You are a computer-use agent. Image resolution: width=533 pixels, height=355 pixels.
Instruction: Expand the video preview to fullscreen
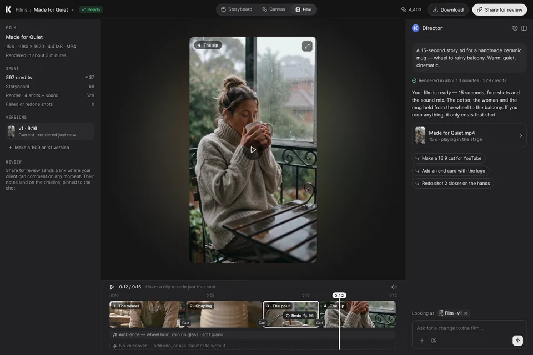click(307, 46)
